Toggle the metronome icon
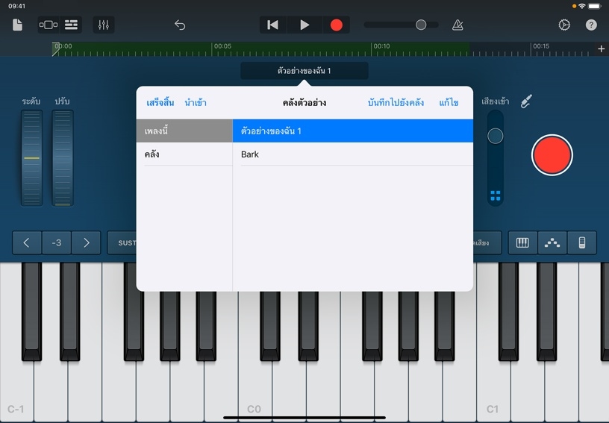The image size is (609, 423). (457, 25)
